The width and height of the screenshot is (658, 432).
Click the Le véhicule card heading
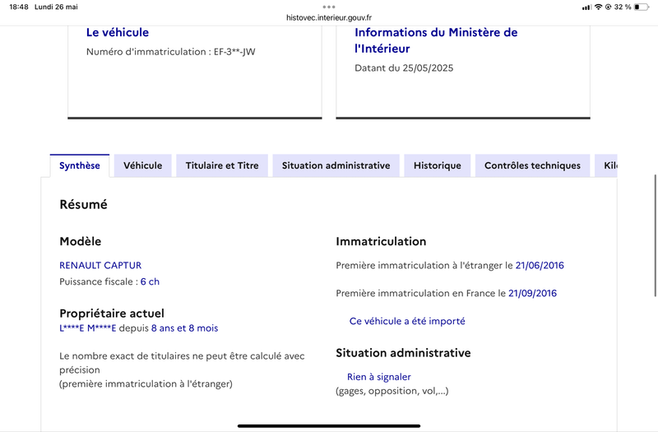[118, 32]
